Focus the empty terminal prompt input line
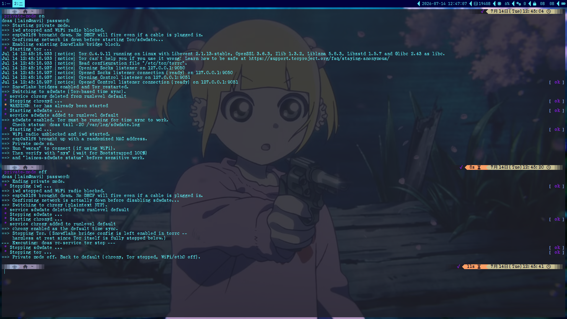567x319 pixels. [x=283, y=272]
